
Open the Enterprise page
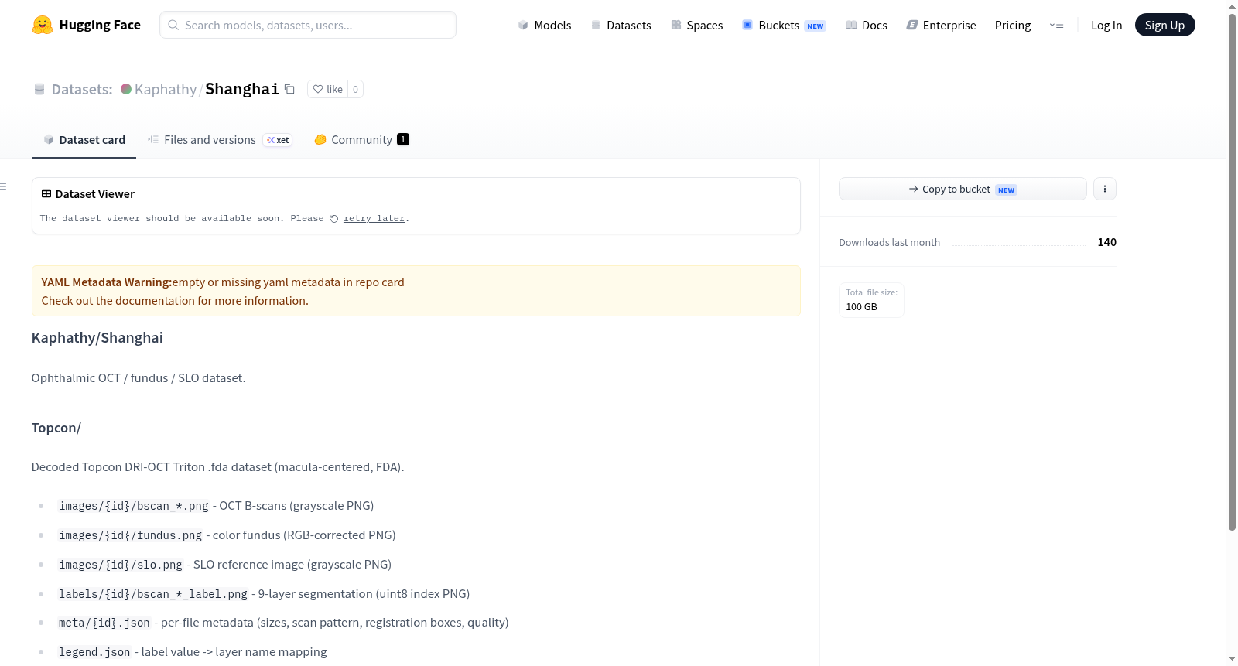(941, 25)
